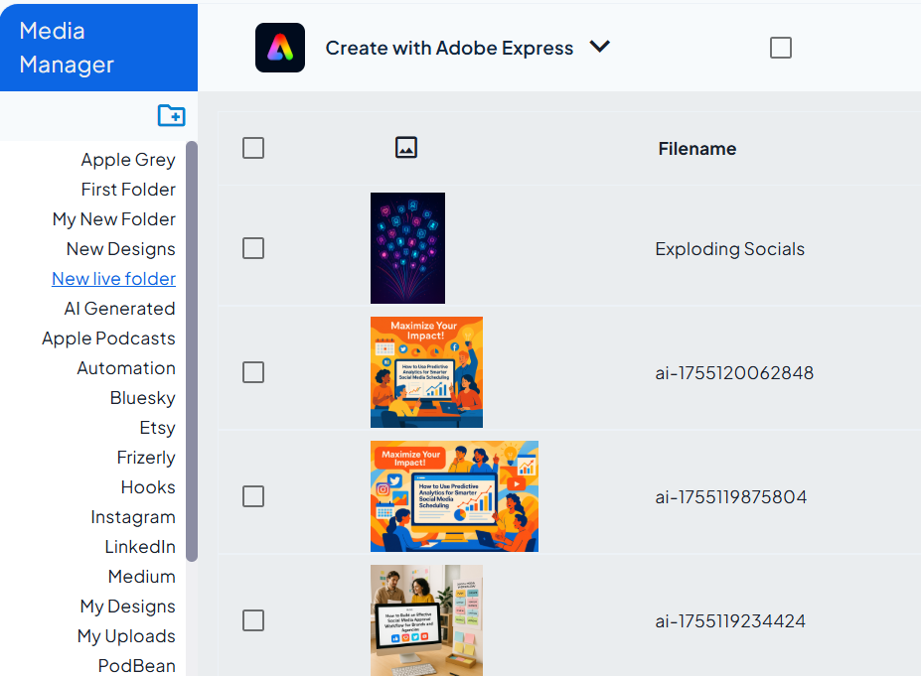Open Create with Adobe Express menu
This screenshot has width=921, height=676.
pos(449,48)
